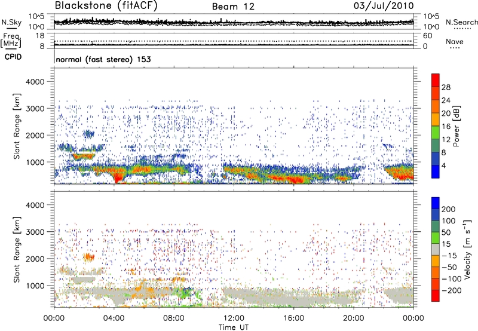Click the "Power [dB]" colorbar title

(456, 126)
